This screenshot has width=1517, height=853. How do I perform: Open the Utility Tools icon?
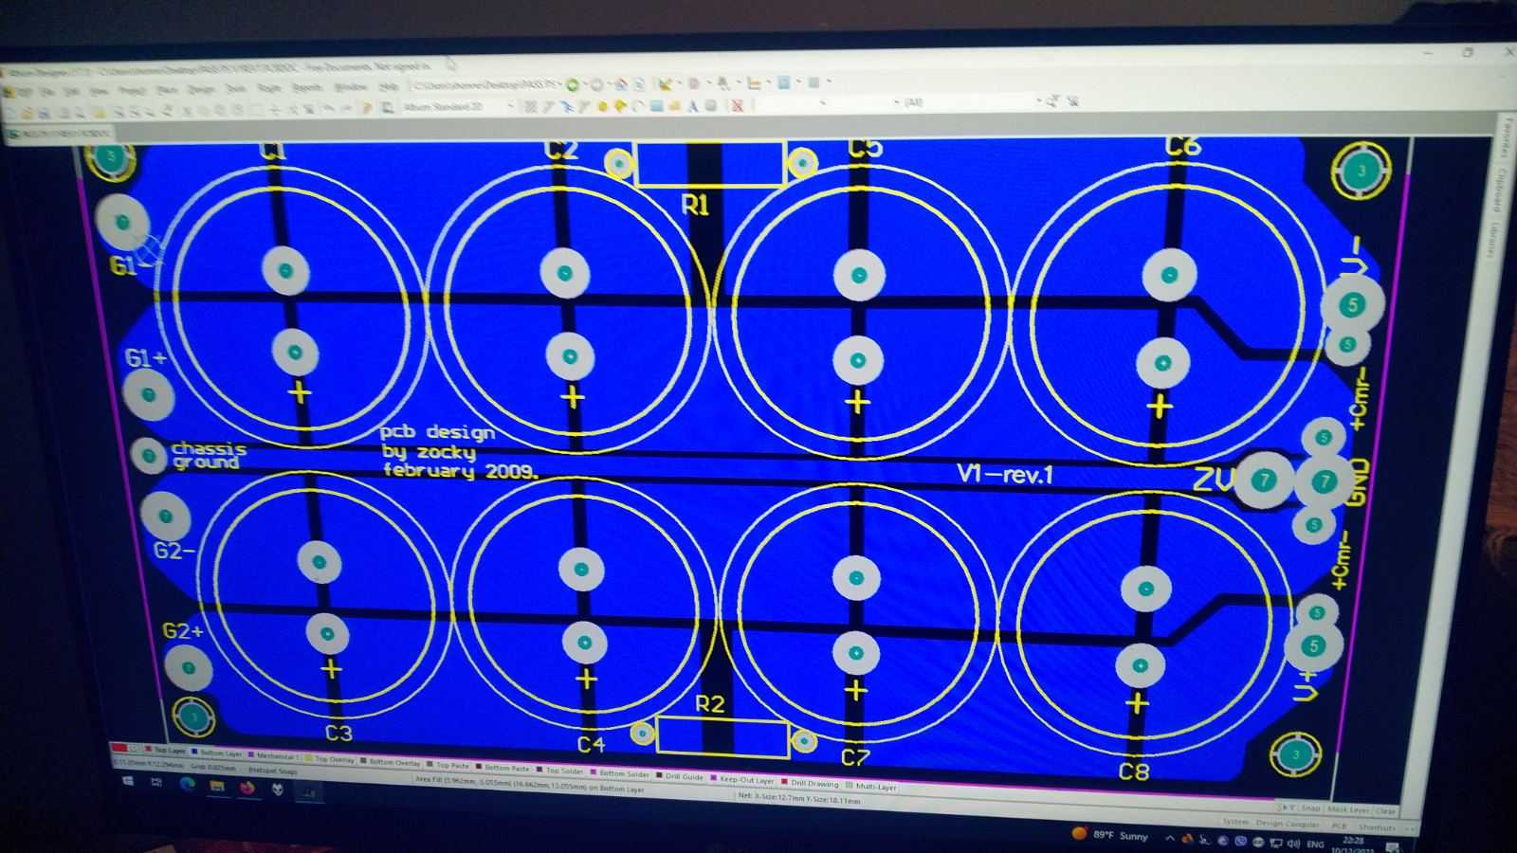(665, 83)
